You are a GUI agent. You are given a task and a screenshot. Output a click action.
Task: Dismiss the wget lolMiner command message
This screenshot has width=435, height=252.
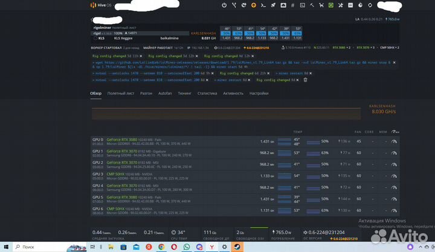point(394,63)
